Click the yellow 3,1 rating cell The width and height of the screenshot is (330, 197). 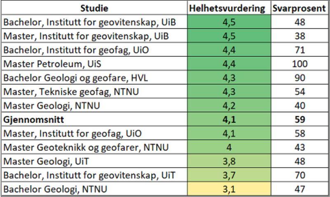coord(228,189)
